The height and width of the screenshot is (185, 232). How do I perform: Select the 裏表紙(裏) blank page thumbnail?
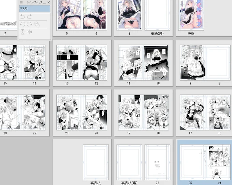[129, 162]
